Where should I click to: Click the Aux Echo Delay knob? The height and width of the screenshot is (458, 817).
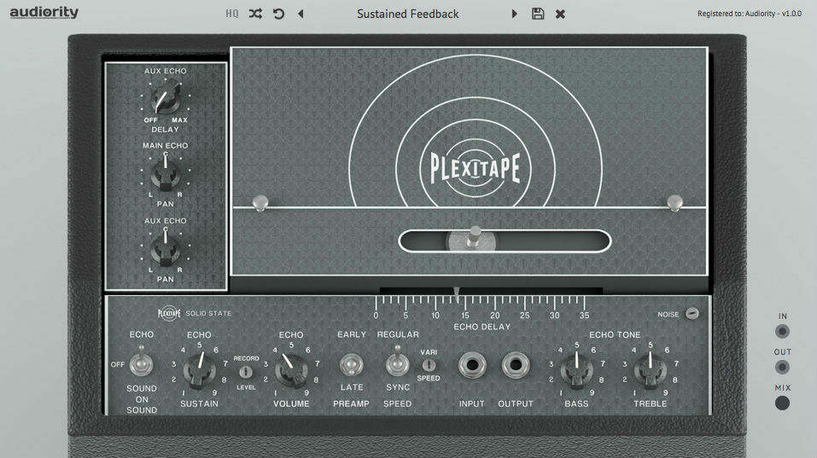pyautogui.click(x=165, y=98)
